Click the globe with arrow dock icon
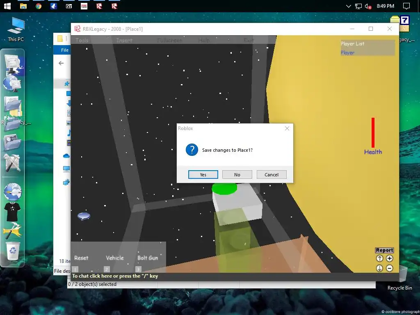420x315 pixels. pyautogui.click(x=12, y=192)
